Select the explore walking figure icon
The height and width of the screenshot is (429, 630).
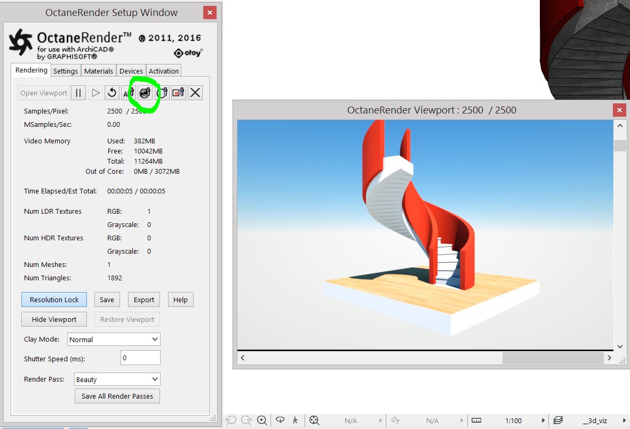coord(296,420)
